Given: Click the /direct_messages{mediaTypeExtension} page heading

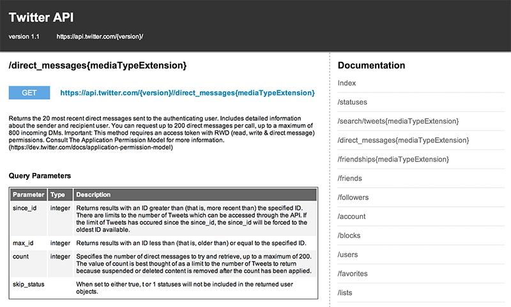Looking at the screenshot, I should (98, 66).
